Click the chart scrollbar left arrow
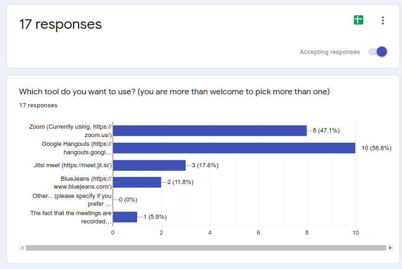 (x=22, y=248)
